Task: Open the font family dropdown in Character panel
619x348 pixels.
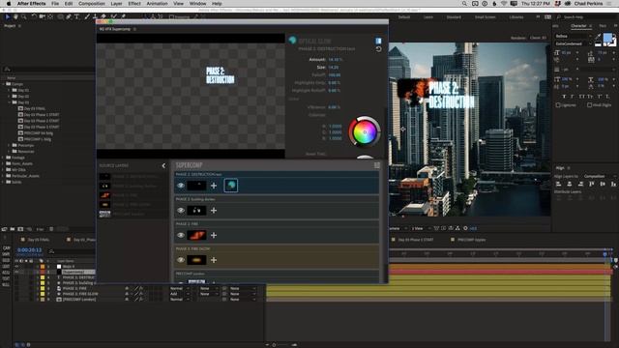Action: point(574,36)
